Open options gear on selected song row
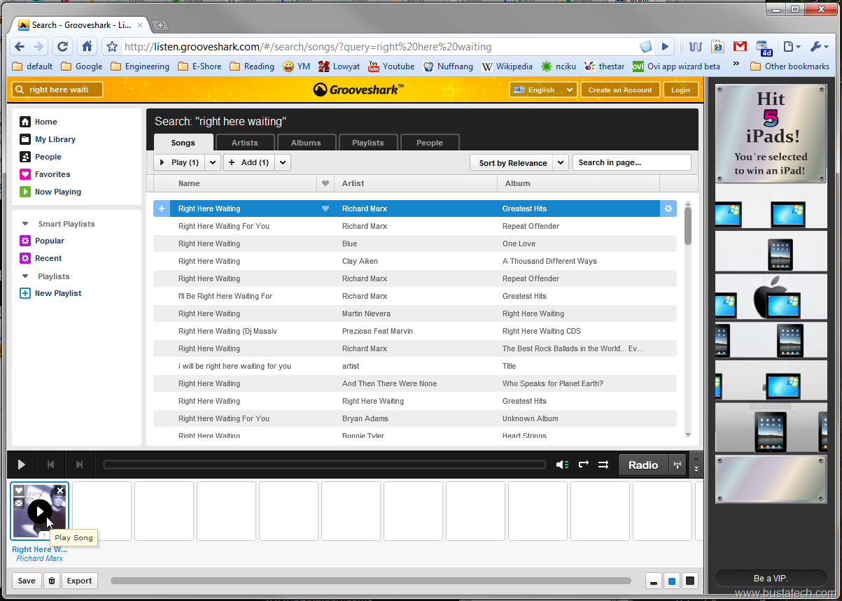842x601 pixels. 668,208
